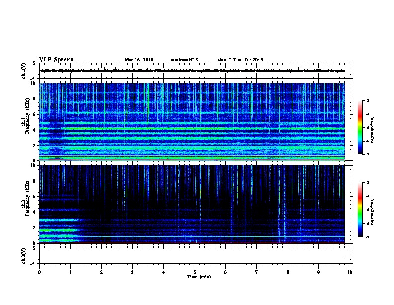Click the flat ch.3(V) waveform line
This screenshot has height=305, width=394.
(192, 256)
